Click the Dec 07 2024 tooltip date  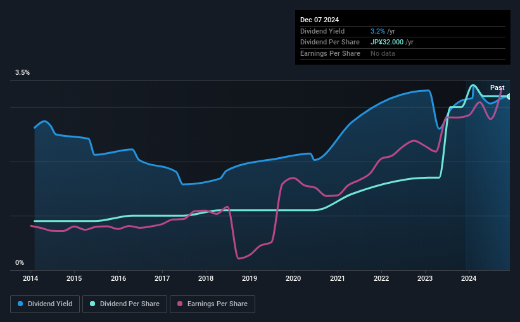319,20
